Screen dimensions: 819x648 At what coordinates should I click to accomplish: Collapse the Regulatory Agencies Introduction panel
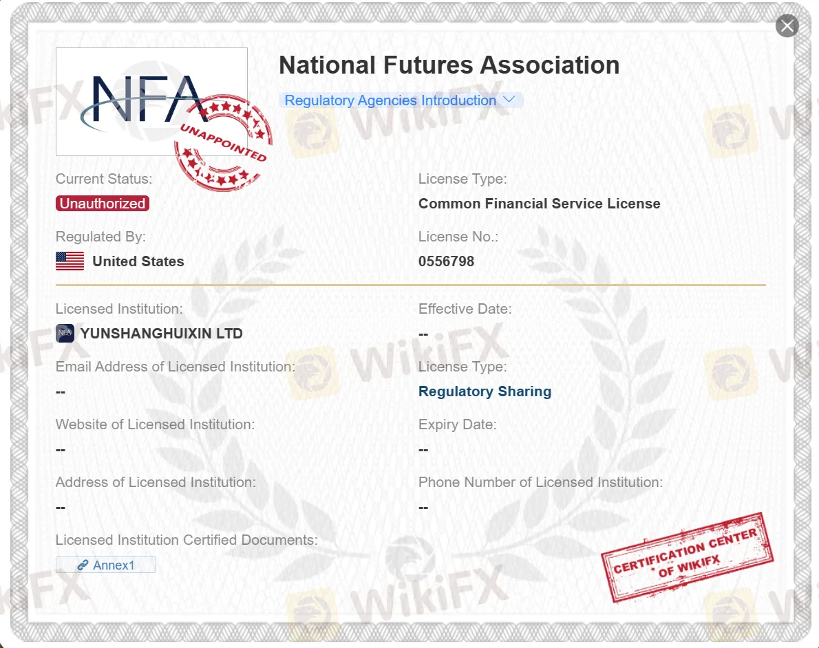401,100
